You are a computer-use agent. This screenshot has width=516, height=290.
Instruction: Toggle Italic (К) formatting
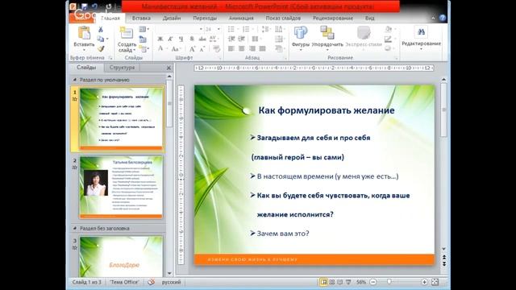(x=170, y=39)
